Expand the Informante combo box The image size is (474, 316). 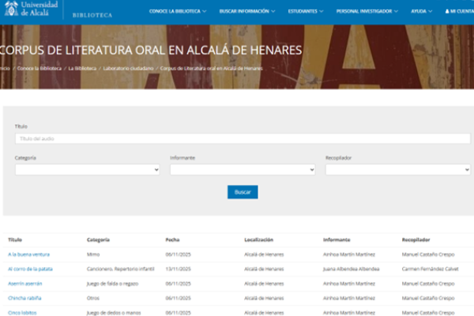pos(242,169)
